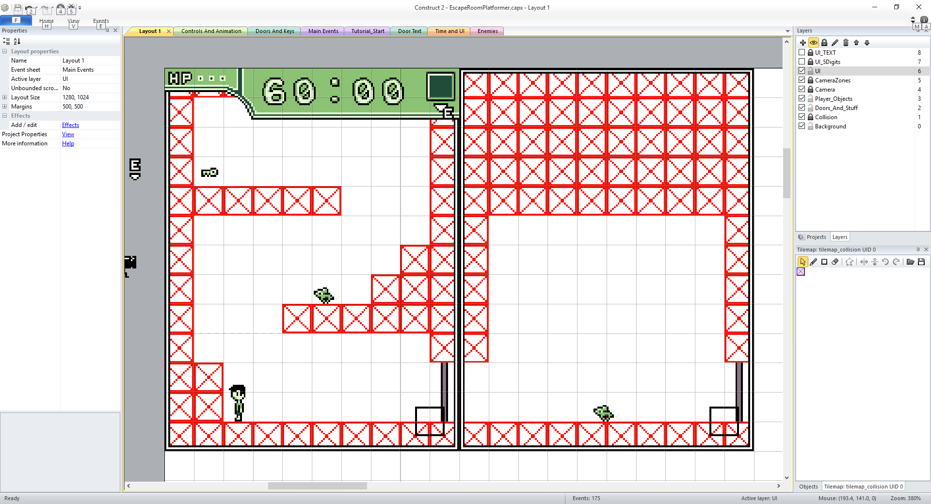This screenshot has height=504, width=931.
Task: Select the key sprite in the layout
Action: (209, 173)
